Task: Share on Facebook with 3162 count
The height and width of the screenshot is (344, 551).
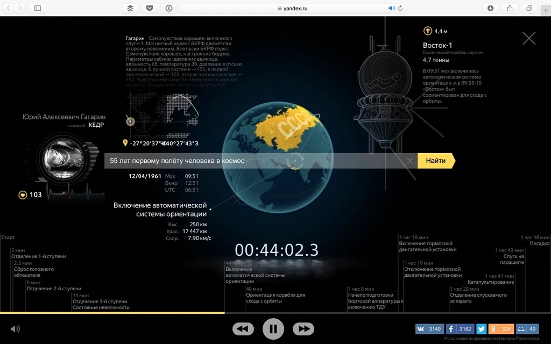Action: (460, 329)
